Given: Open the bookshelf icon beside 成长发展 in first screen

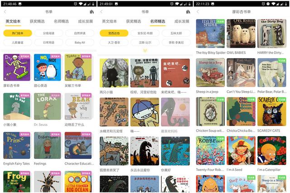Looking at the screenshot, I should pyautogui.click(x=92, y=12).
